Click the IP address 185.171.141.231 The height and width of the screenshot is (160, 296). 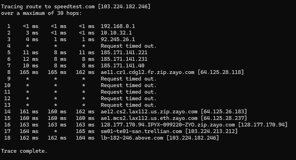[124, 59]
